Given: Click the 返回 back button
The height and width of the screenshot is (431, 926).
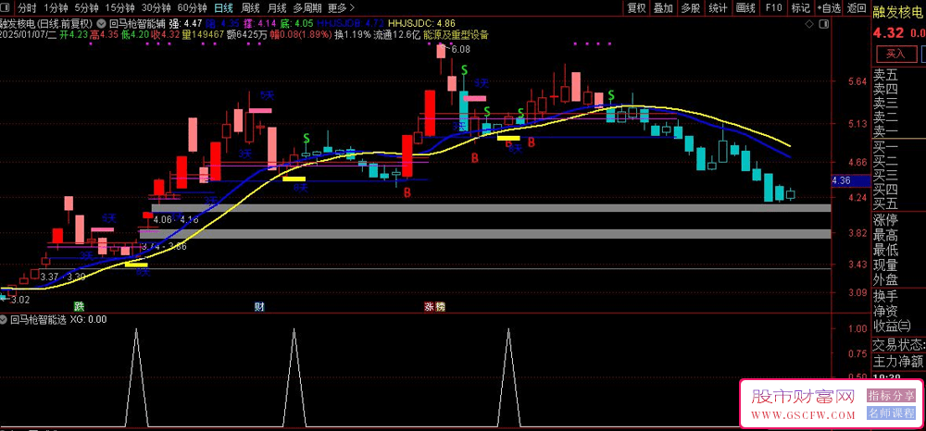Looking at the screenshot, I should pyautogui.click(x=857, y=7).
